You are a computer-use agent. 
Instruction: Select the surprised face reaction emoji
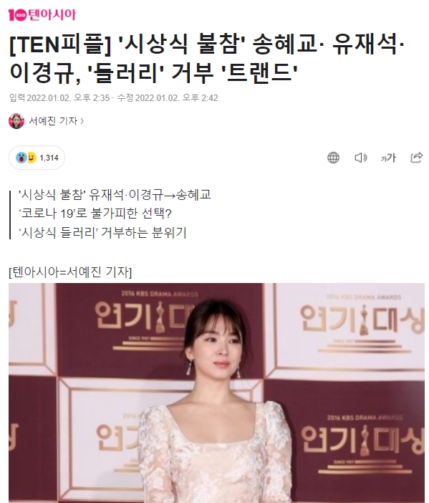(21, 158)
